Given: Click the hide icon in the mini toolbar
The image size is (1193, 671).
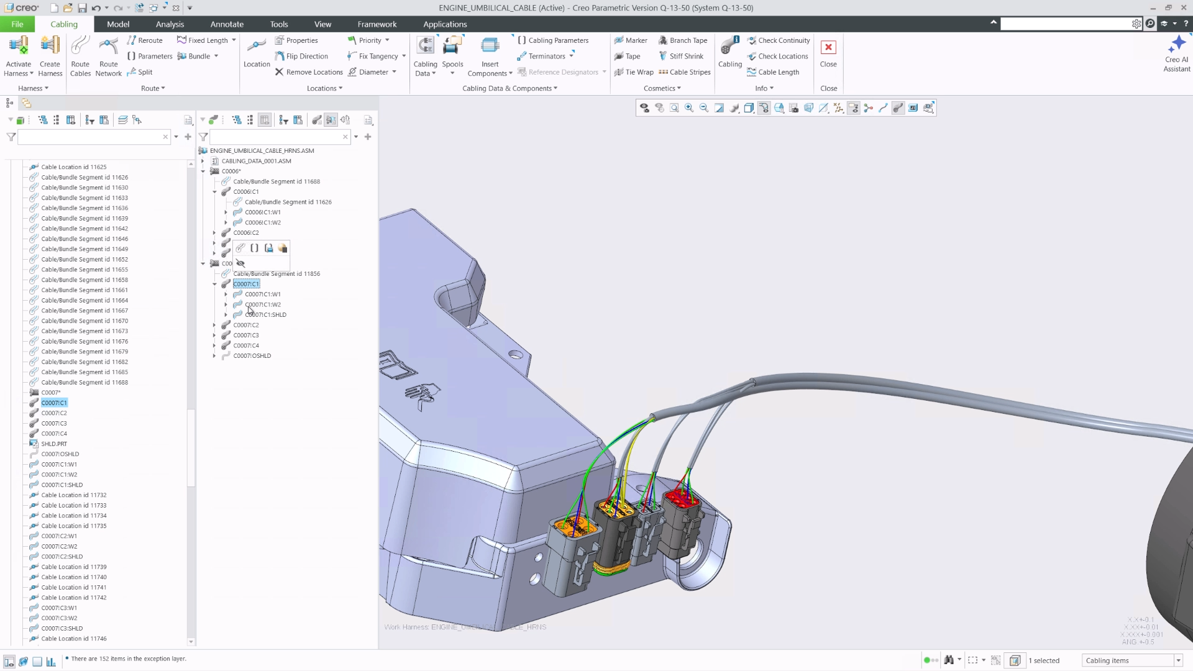Looking at the screenshot, I should (240, 263).
